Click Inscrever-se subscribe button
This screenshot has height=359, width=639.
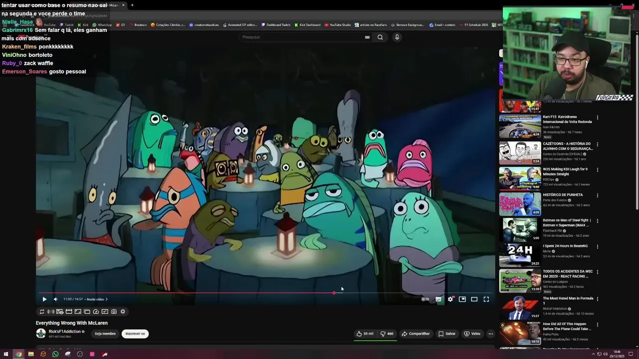pos(135,334)
